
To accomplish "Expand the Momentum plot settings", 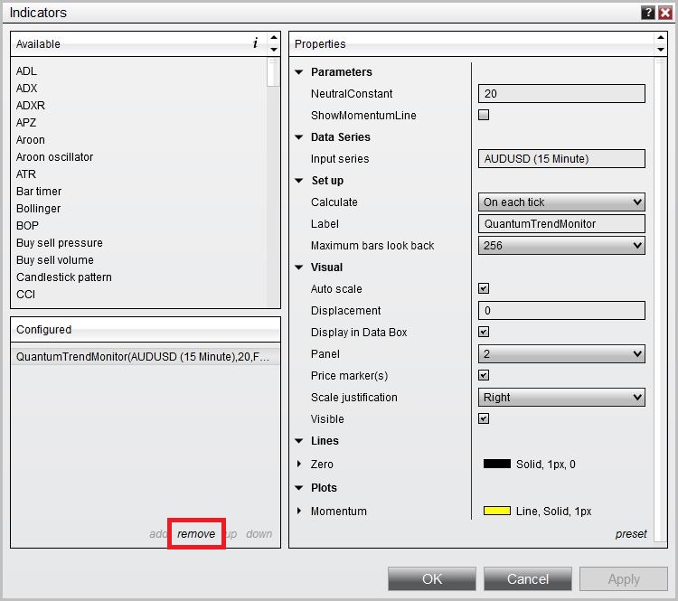I will pyautogui.click(x=299, y=511).
